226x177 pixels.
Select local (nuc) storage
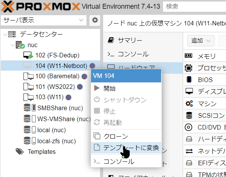[x=52, y=130]
